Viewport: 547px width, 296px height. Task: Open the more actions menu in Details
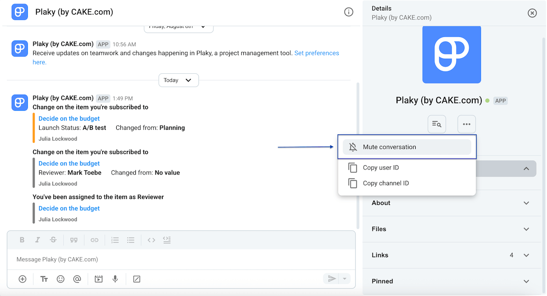[466, 124]
